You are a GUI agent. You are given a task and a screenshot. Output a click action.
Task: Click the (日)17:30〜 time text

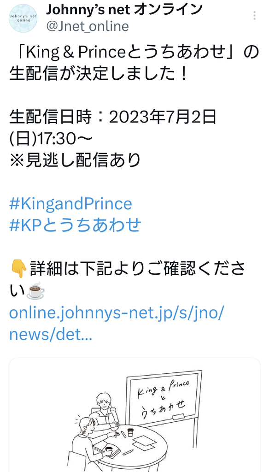pyautogui.click(x=50, y=139)
